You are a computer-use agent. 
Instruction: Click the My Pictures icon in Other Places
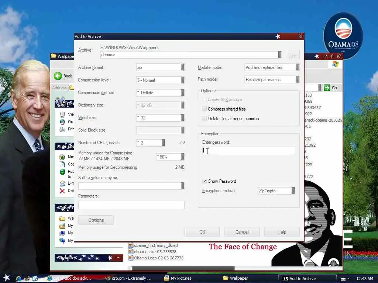[62, 226]
